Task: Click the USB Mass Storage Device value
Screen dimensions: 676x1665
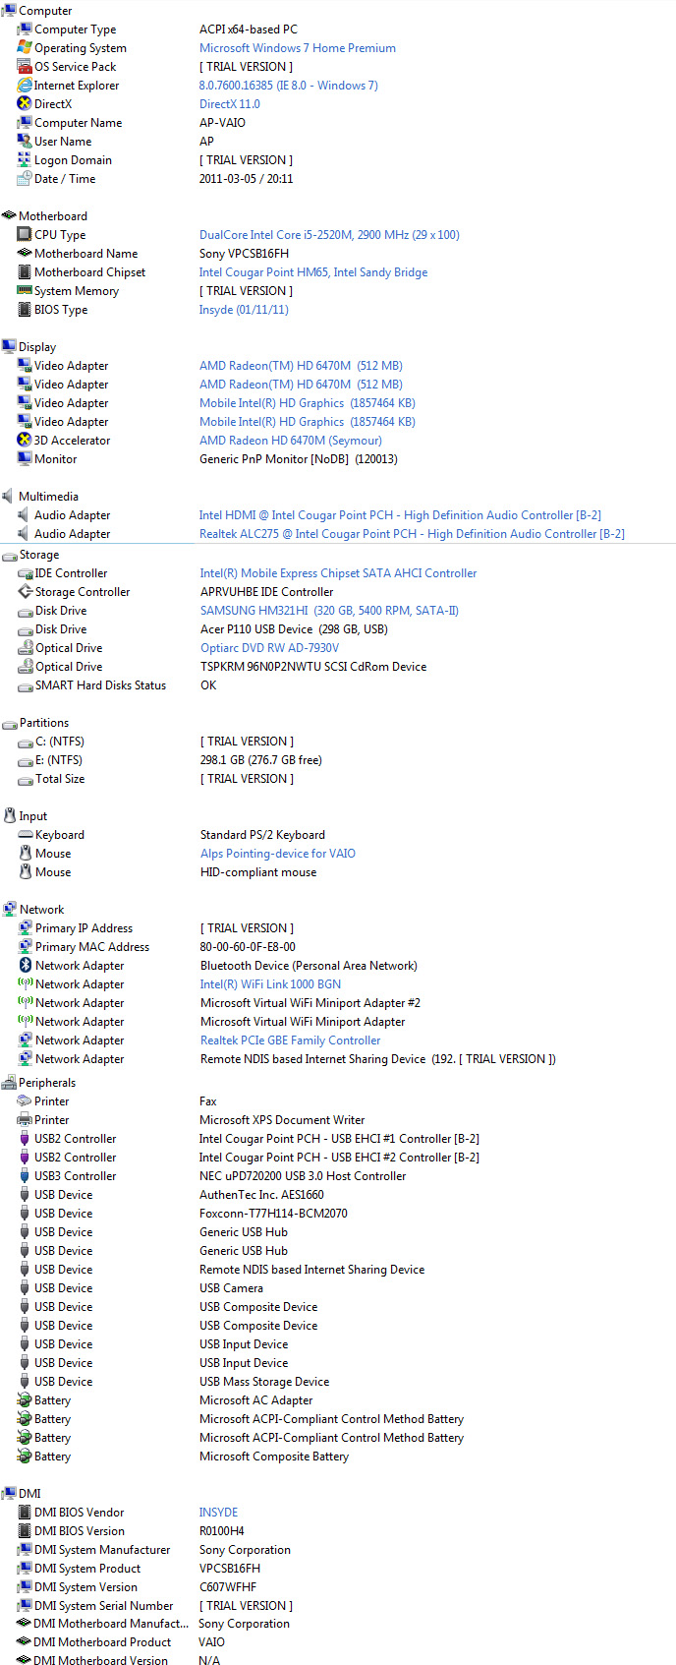Action: (x=264, y=1382)
